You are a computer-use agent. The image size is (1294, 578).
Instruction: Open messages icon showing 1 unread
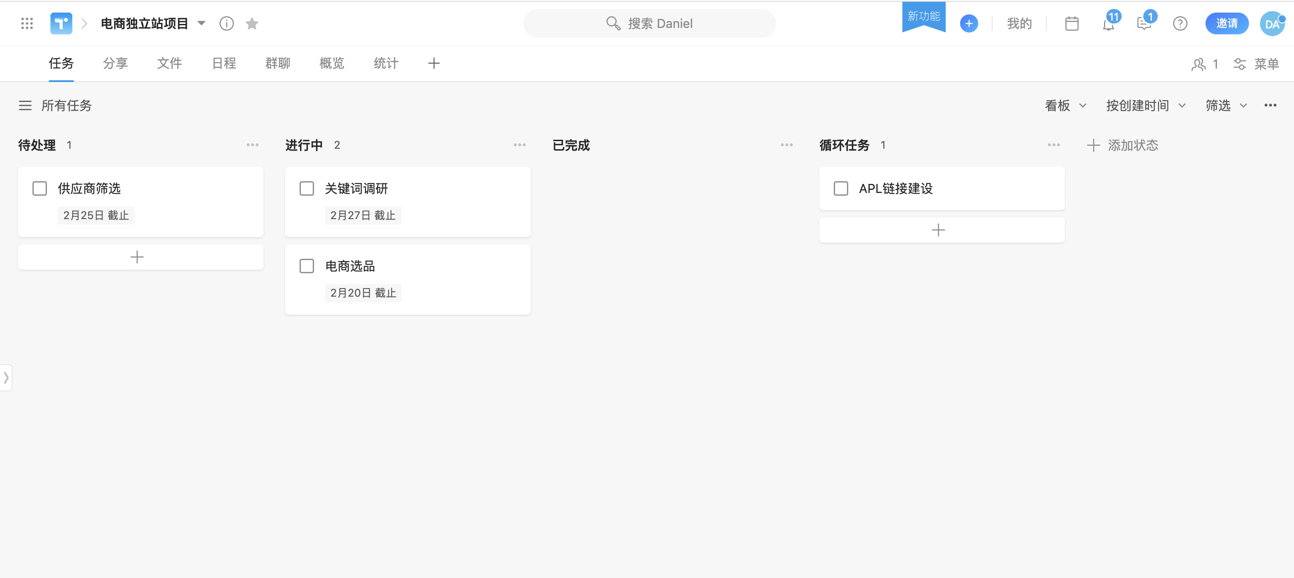[1144, 24]
